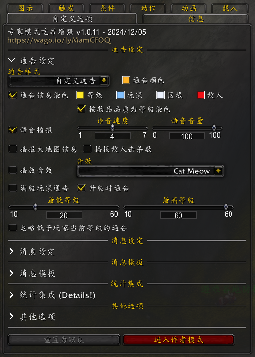Collapse the 通告设定 section chevron

pyautogui.click(x=11, y=60)
